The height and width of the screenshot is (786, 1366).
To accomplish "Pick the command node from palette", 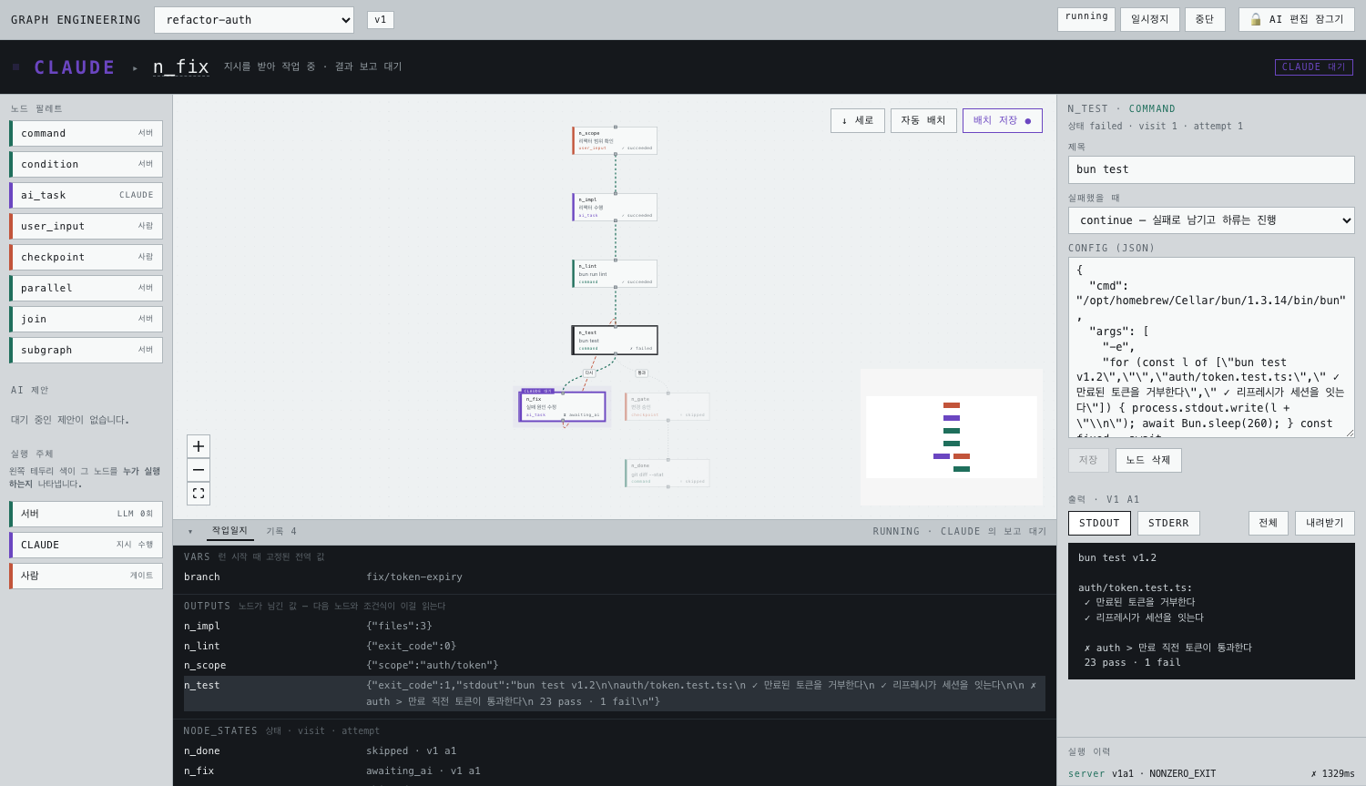I will (x=87, y=134).
